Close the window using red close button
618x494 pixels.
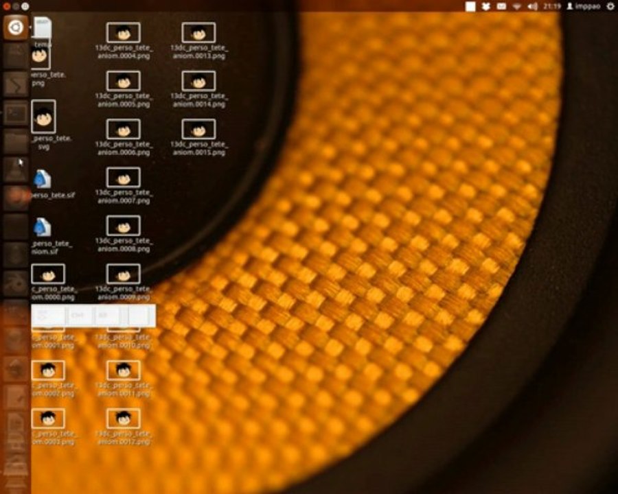point(5,5)
